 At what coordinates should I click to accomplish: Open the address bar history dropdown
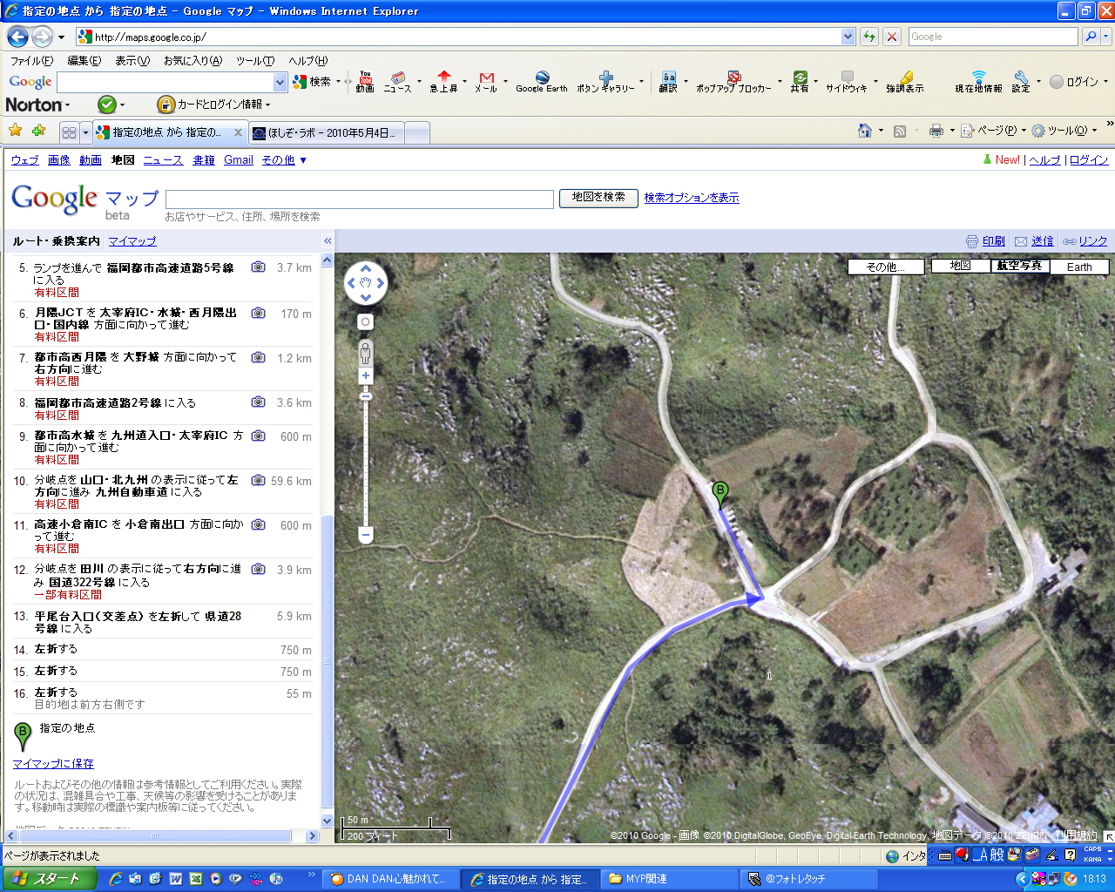(848, 37)
